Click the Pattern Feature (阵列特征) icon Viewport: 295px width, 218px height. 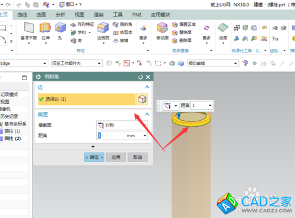73,25
